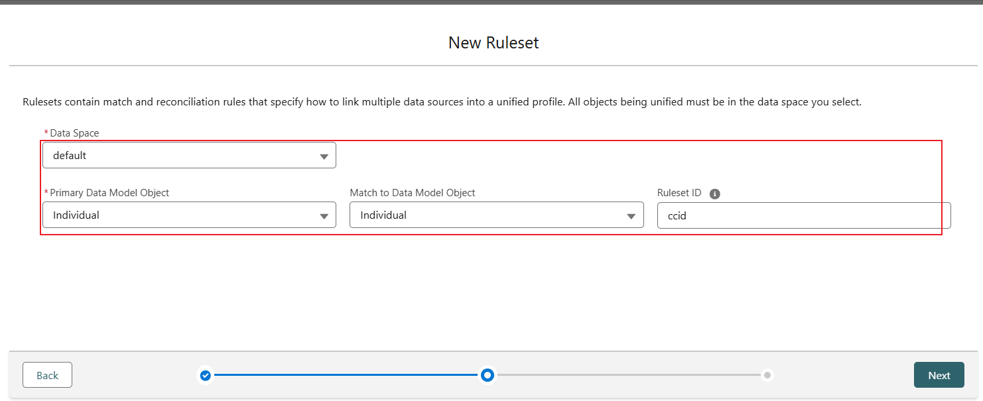The image size is (983, 401).
Task: Expand Match to Data Model Object combobox
Action: 488,215
